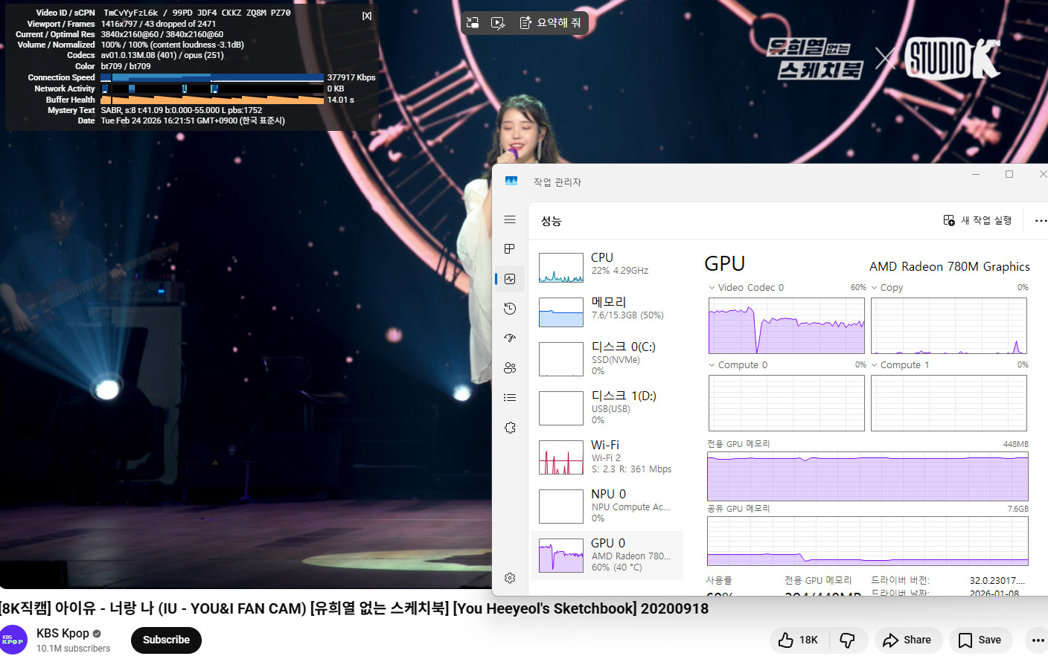The image size is (1048, 659).
Task: Open the Compute 1 engine dropdown
Action: [874, 365]
